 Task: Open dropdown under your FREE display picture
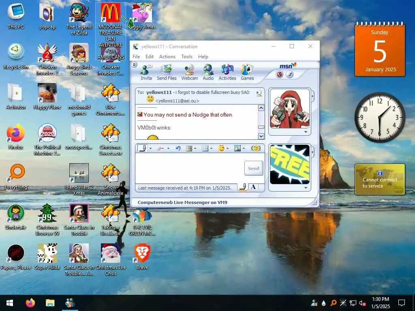(x=306, y=188)
